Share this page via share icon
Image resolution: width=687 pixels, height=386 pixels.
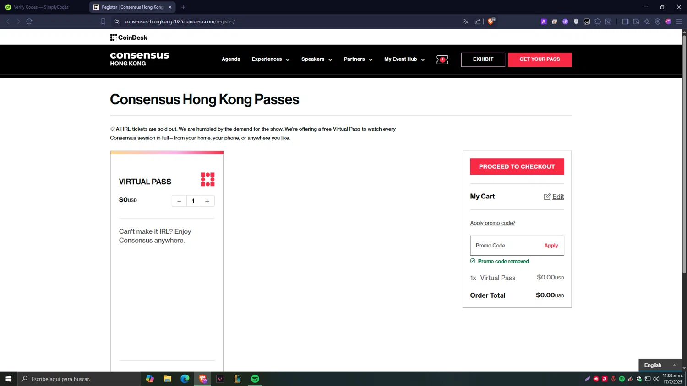pyautogui.click(x=478, y=21)
